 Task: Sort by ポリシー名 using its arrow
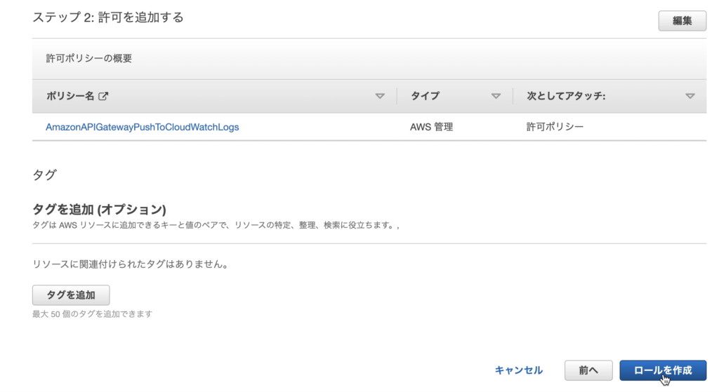380,96
